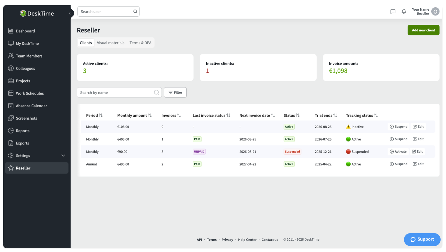Edit the €90.00 client

click(x=417, y=151)
